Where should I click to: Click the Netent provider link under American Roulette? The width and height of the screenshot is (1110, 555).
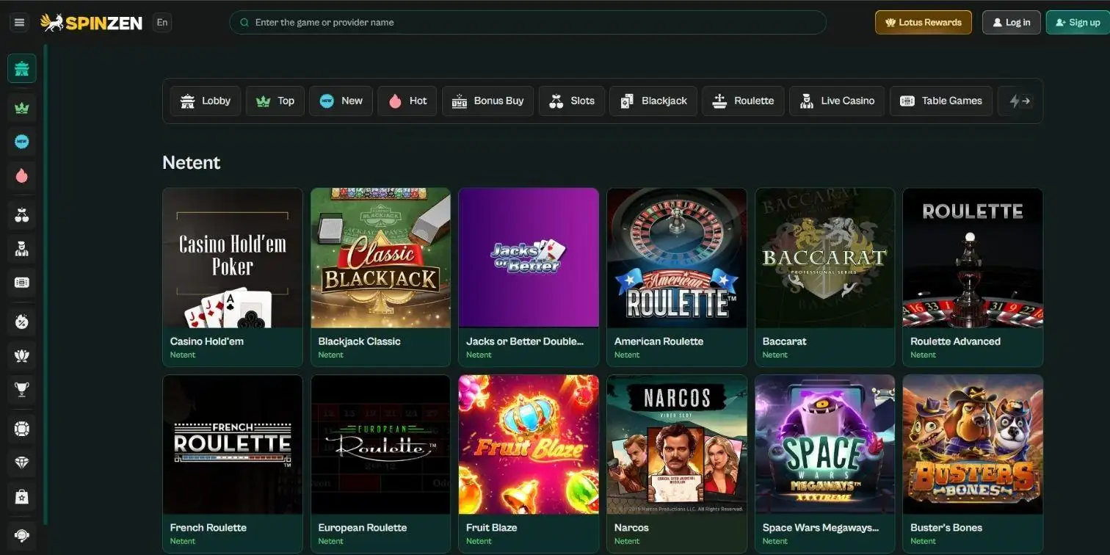(627, 355)
